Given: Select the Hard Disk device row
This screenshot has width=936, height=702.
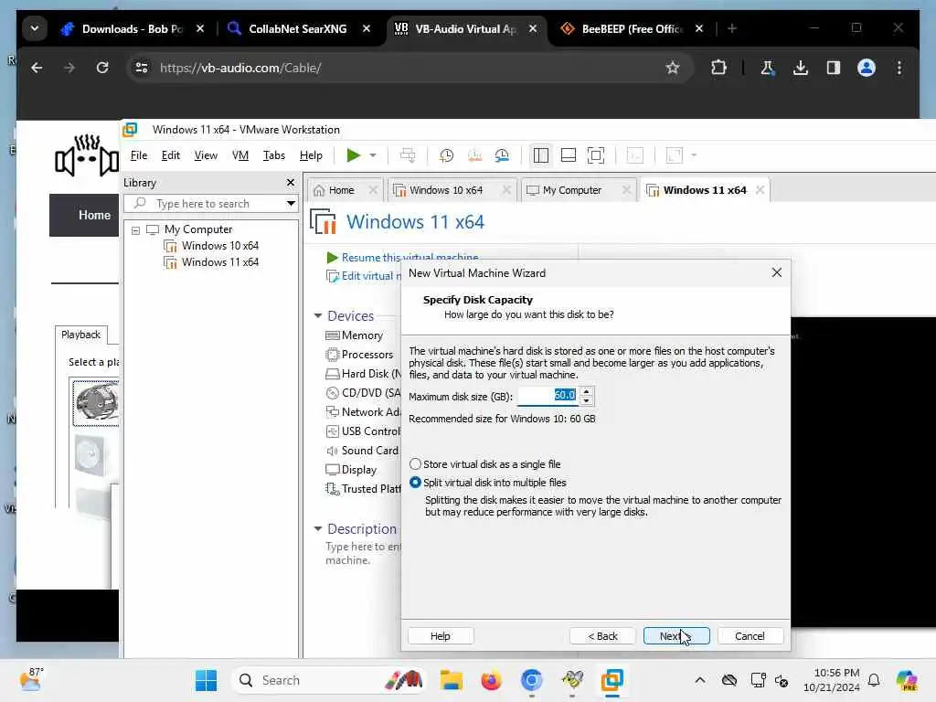Looking at the screenshot, I should (364, 374).
